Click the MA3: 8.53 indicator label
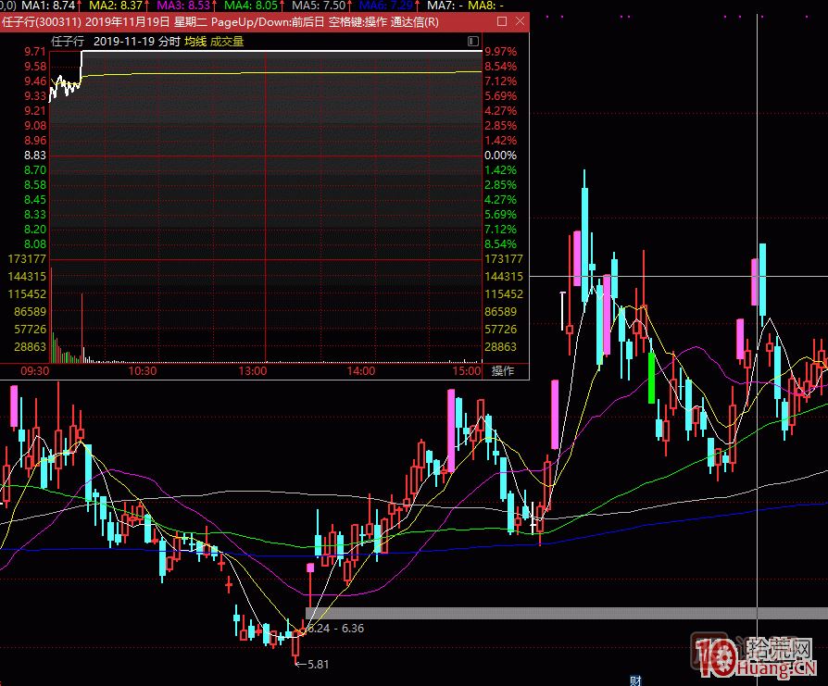 [x=185, y=6]
